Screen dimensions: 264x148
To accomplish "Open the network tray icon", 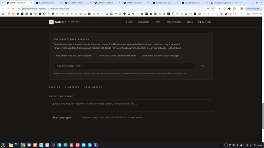I will coord(251,145).
